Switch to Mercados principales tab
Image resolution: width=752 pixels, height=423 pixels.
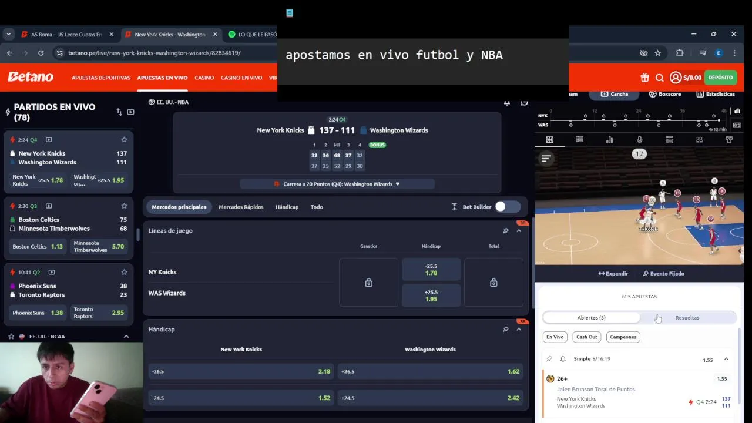179,207
